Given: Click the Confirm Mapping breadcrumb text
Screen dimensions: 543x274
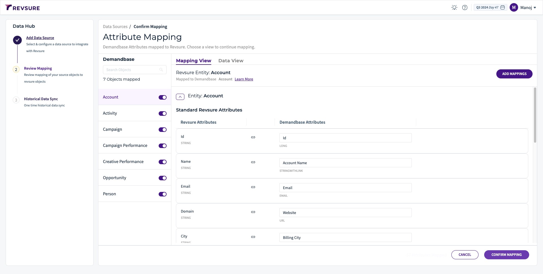Looking at the screenshot, I should (150, 27).
